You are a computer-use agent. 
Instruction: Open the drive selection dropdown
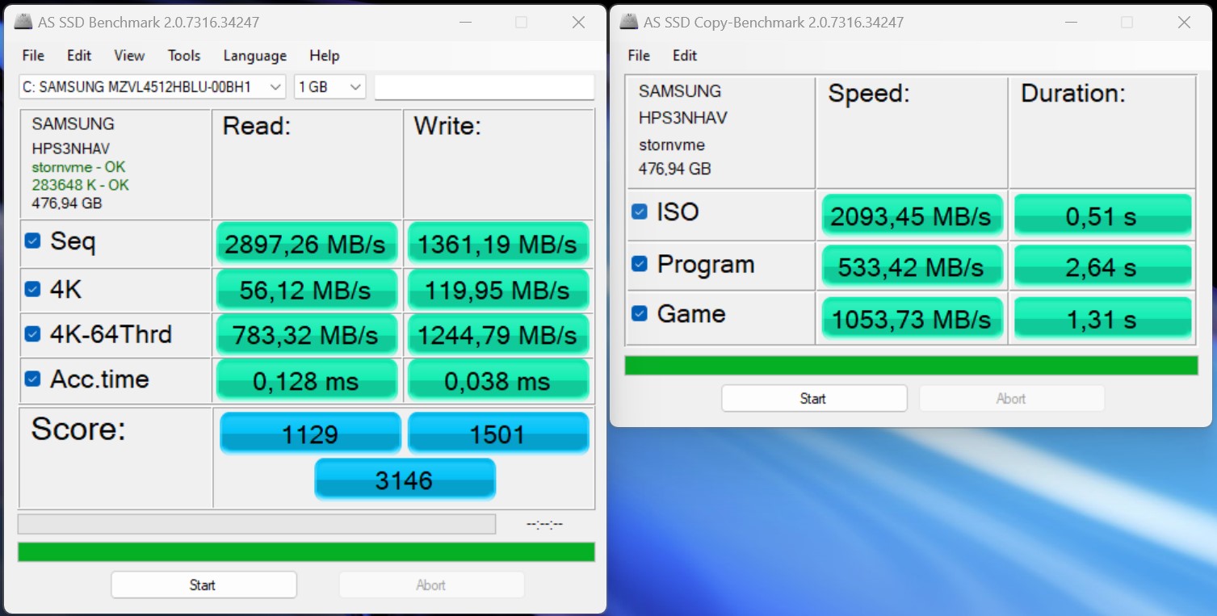click(x=153, y=86)
